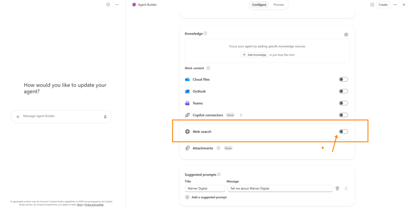
Task: Click the suggested prompt reorder handle
Action: (x=346, y=188)
